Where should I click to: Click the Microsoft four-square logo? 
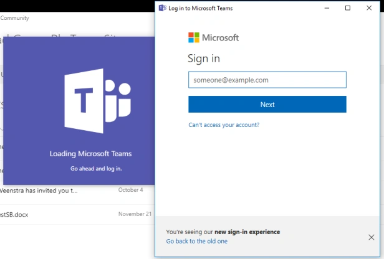[194, 37]
